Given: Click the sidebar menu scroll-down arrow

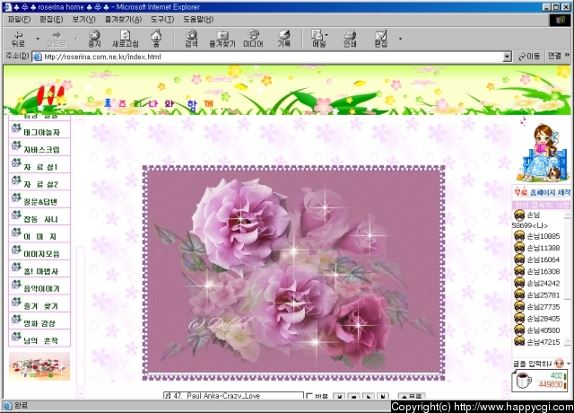Looking at the screenshot, I should pos(81,393).
